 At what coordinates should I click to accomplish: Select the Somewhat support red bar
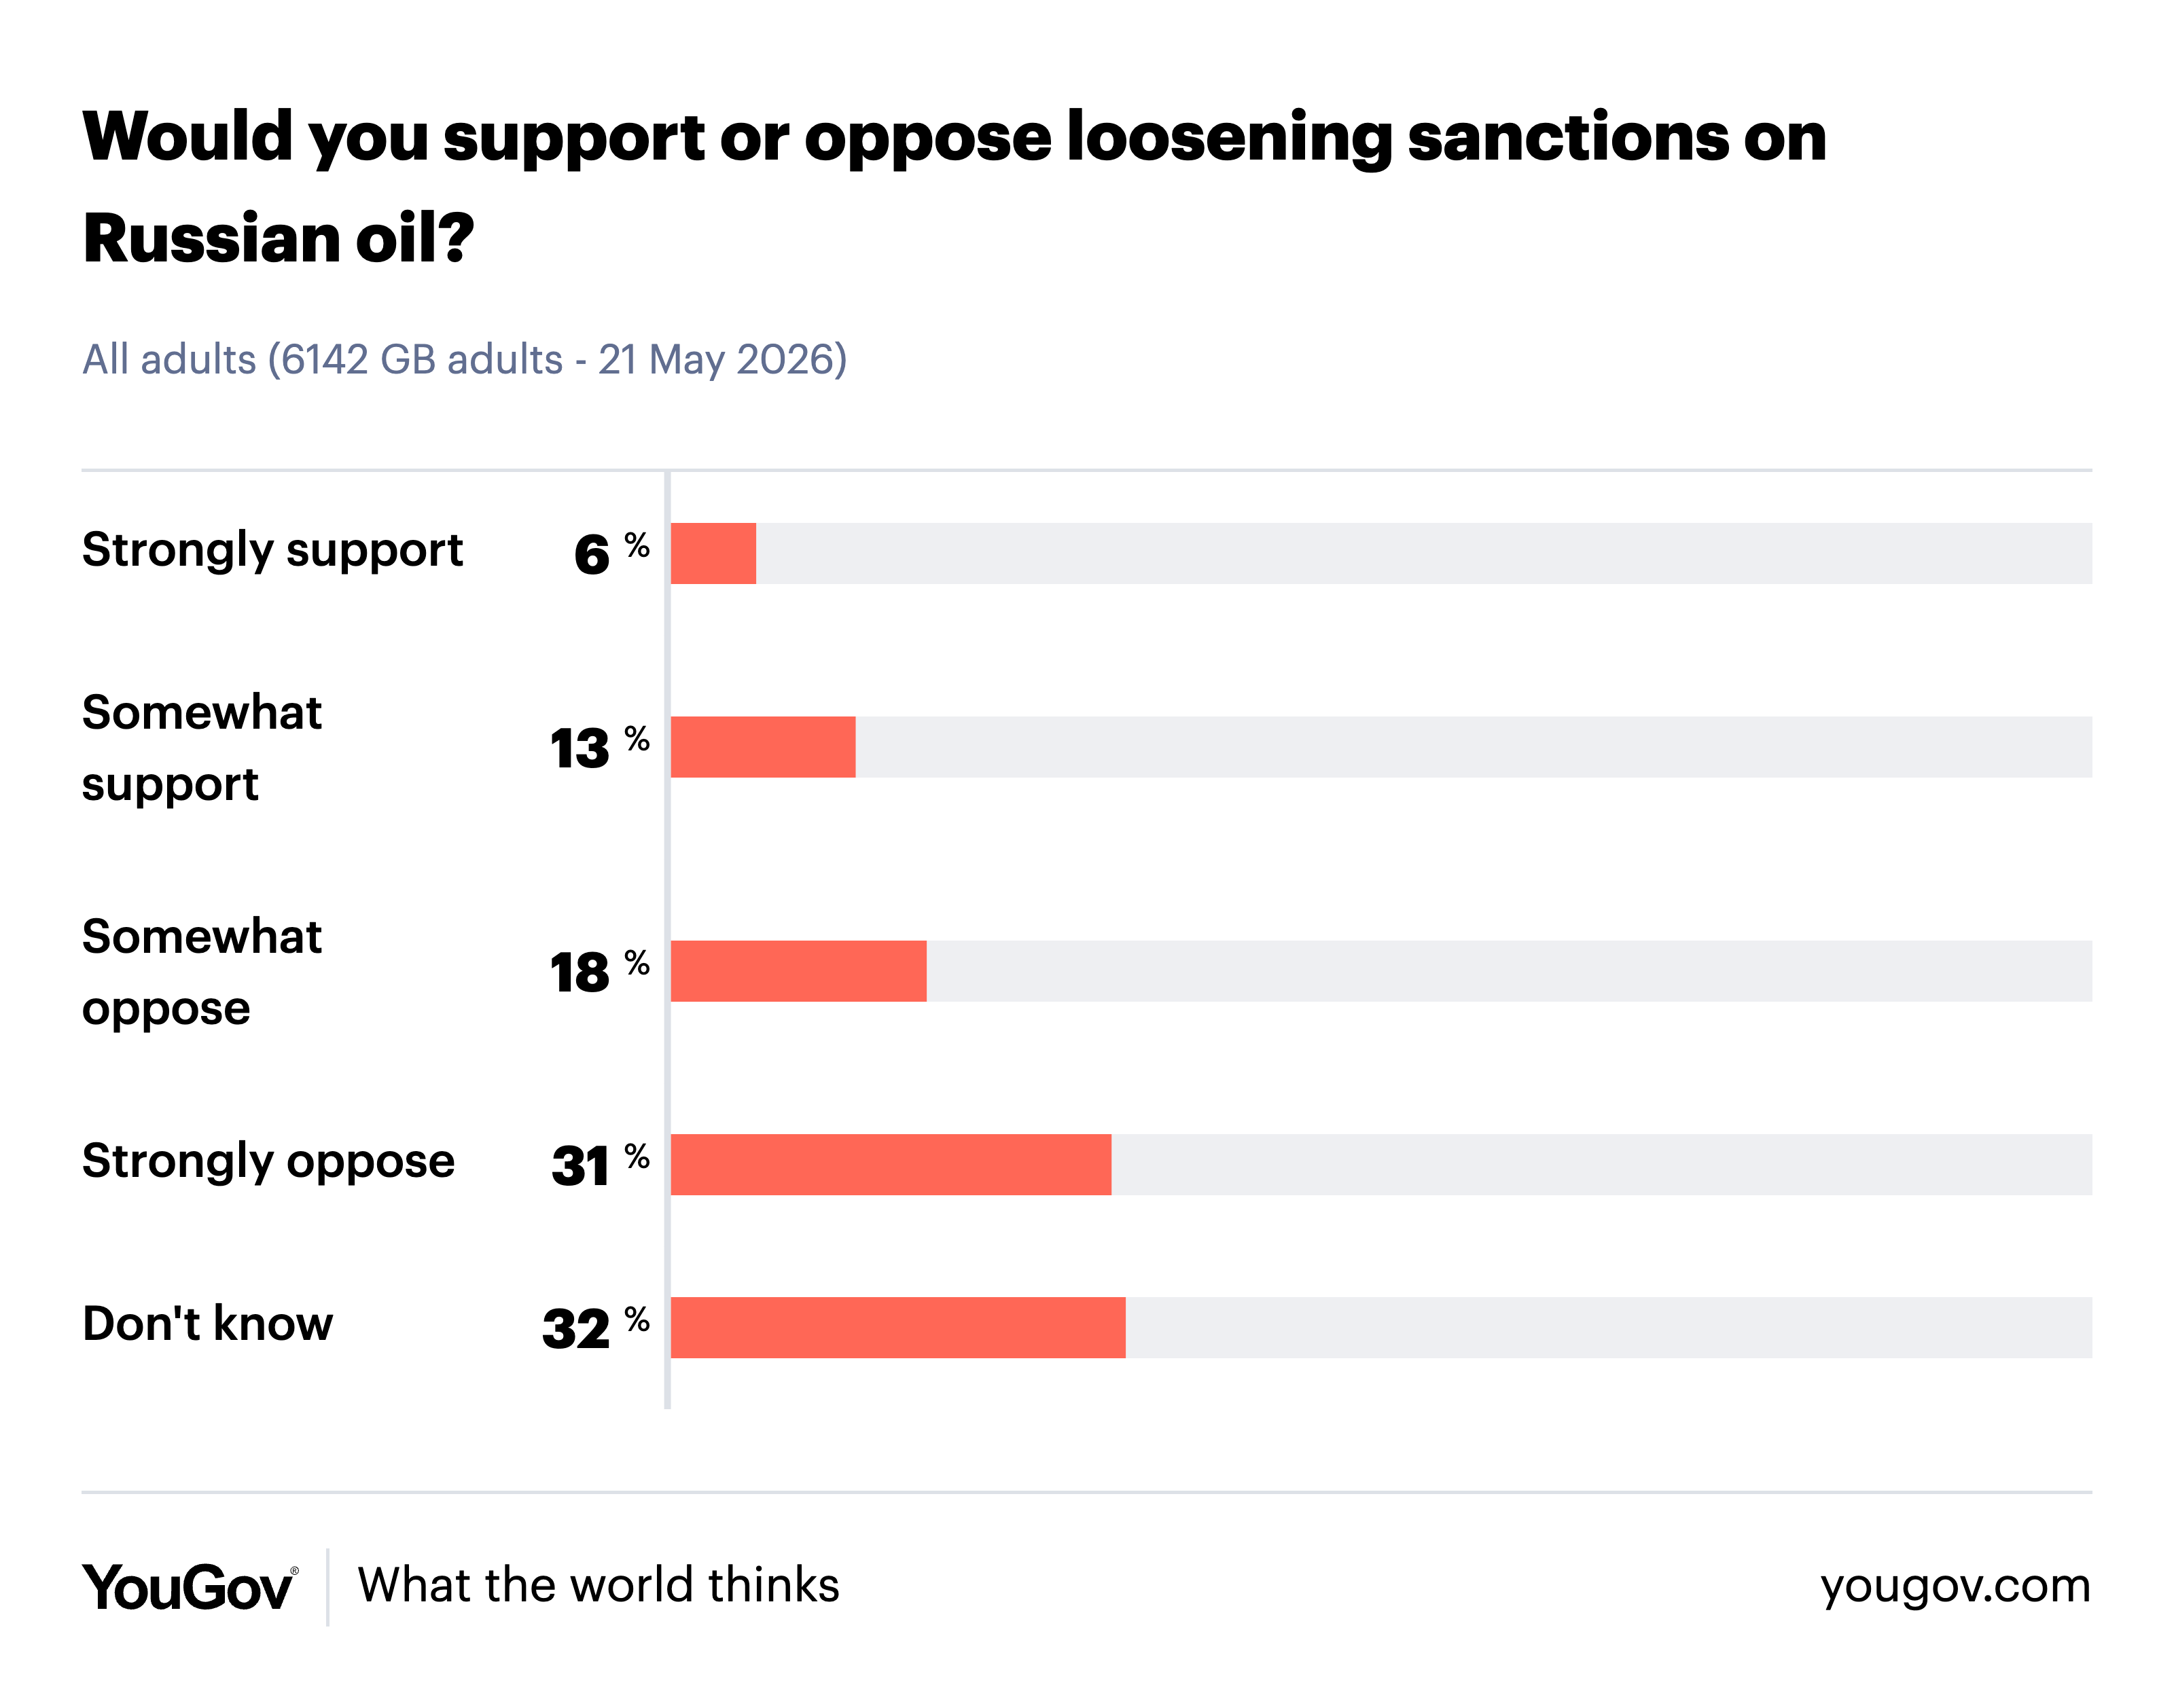[764, 747]
